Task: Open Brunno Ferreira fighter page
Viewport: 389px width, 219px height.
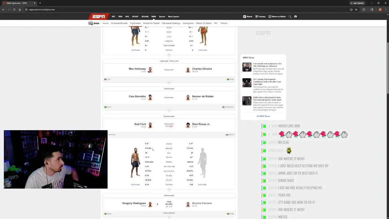Action: [202, 203]
